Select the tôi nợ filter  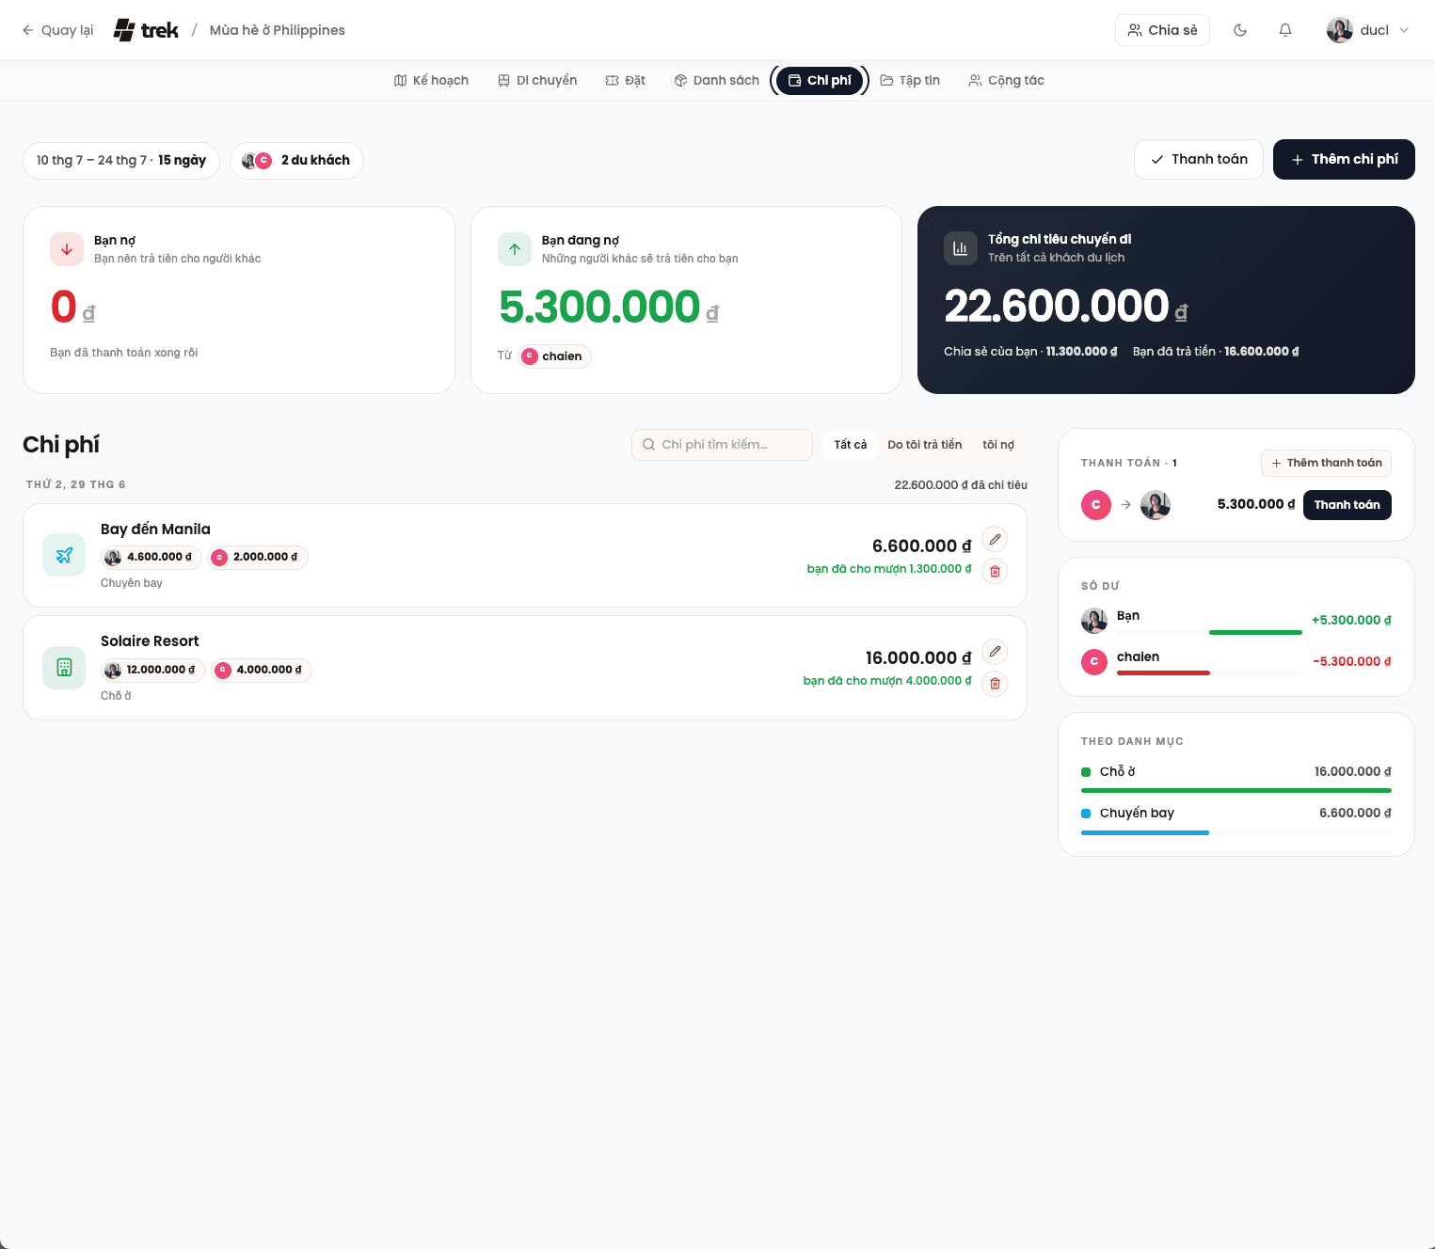coord(998,445)
